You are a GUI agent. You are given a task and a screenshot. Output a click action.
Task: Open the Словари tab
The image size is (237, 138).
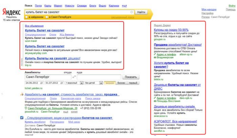(82, 6)
